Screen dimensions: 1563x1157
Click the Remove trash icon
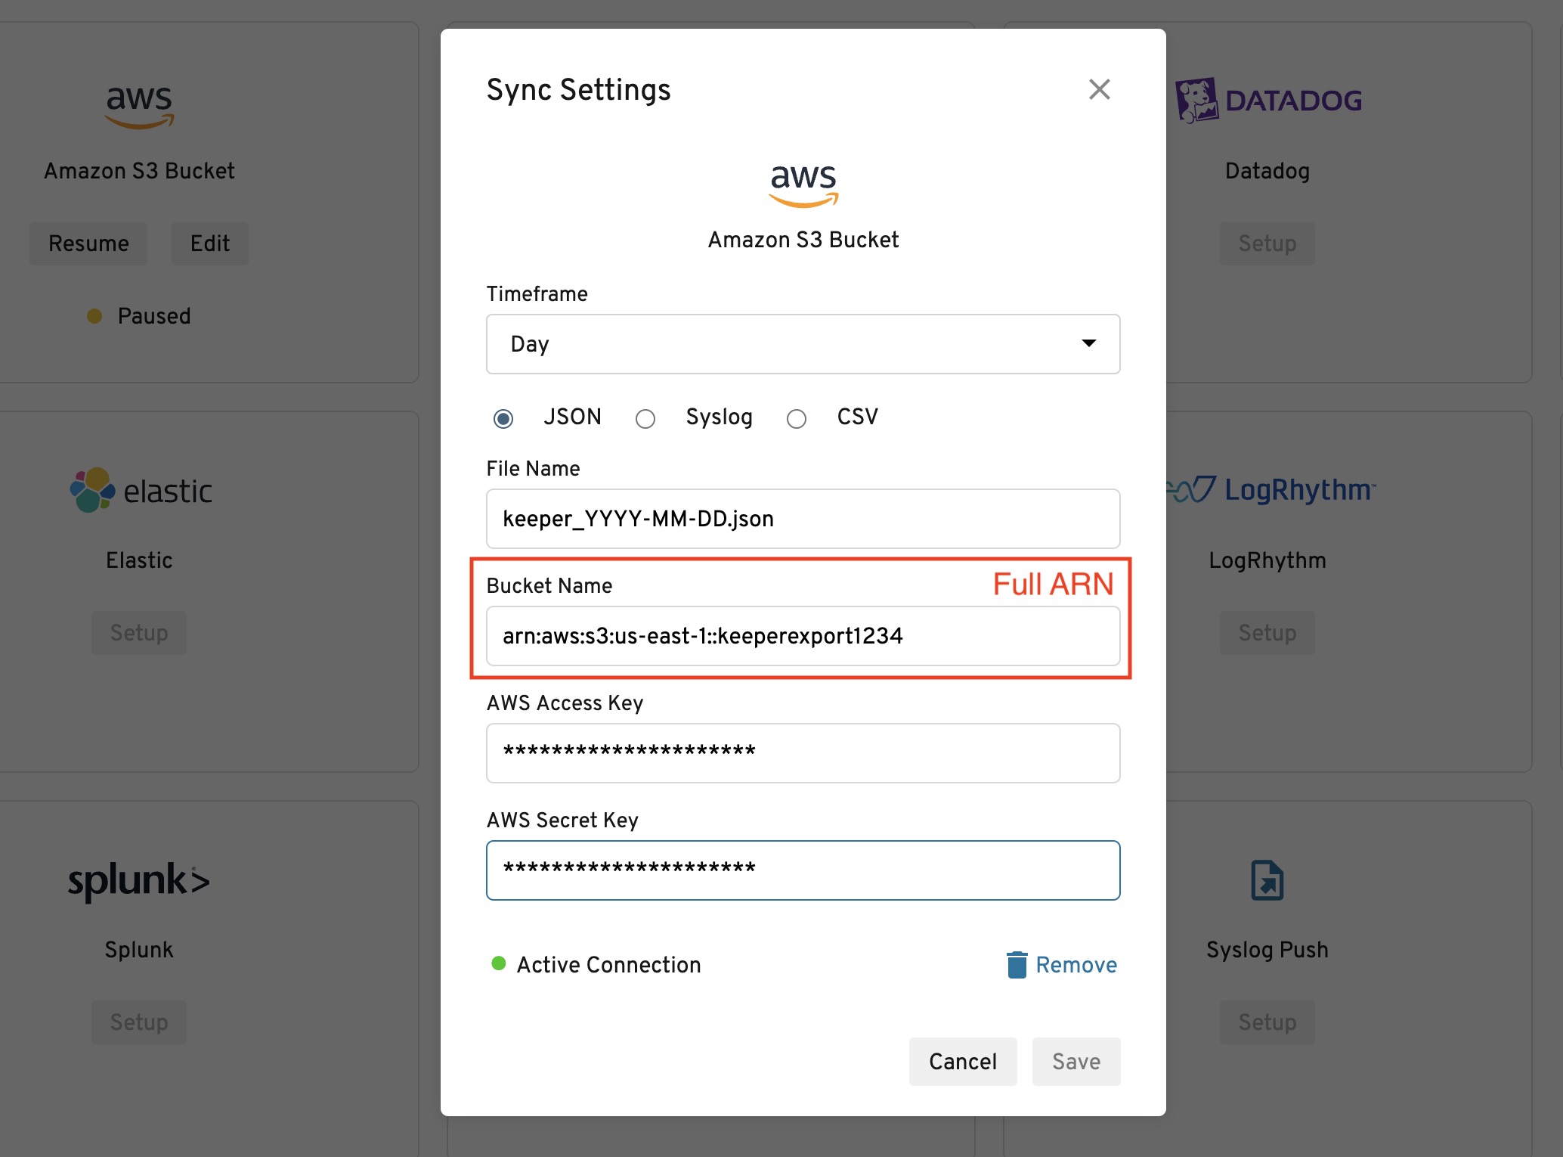[x=1017, y=964]
